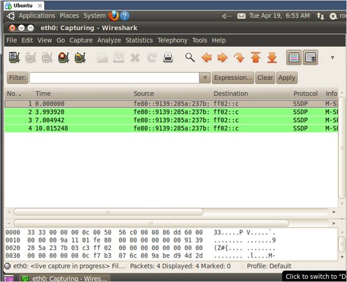Click the go to packet number icon
The image size is (347, 282).
(x=239, y=58)
